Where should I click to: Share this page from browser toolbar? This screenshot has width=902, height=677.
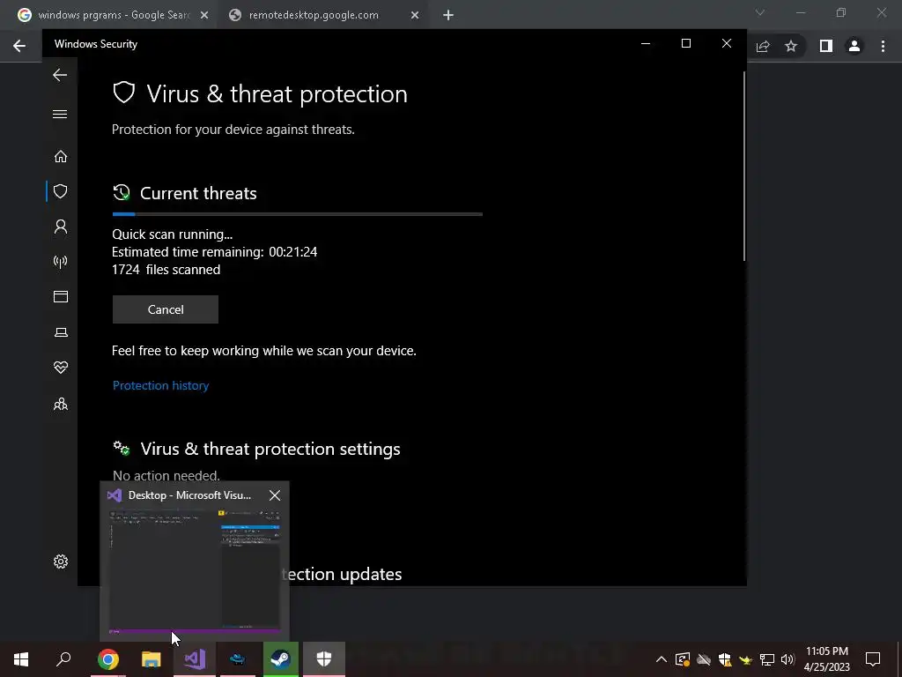point(763,46)
